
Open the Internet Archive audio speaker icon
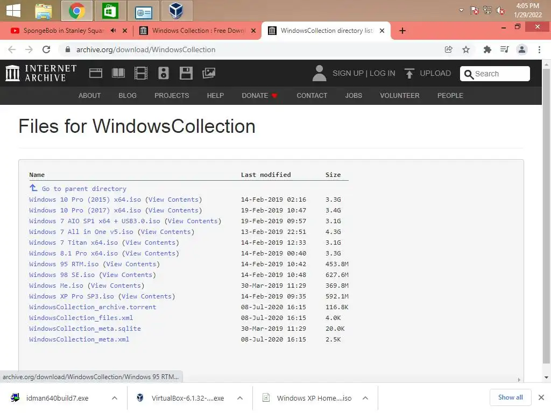click(x=164, y=73)
